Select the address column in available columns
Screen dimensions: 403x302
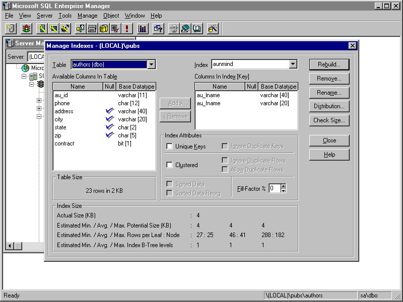(x=64, y=111)
